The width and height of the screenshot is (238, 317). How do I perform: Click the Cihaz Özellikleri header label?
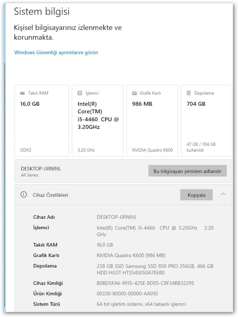pyautogui.click(x=50, y=195)
